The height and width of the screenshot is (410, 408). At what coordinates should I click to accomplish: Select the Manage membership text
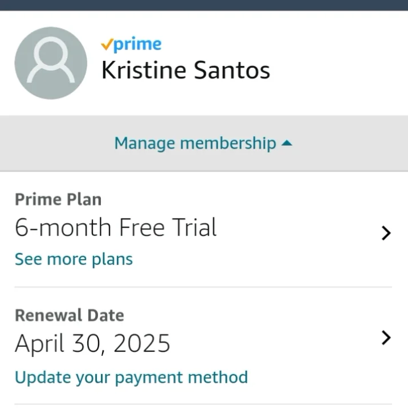click(195, 143)
